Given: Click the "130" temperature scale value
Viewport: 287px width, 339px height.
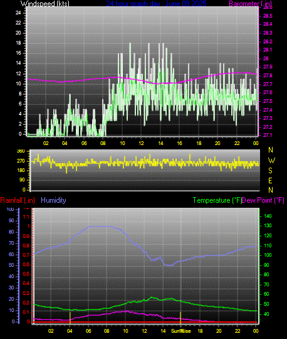Looking at the screenshot, I should [x=268, y=225].
